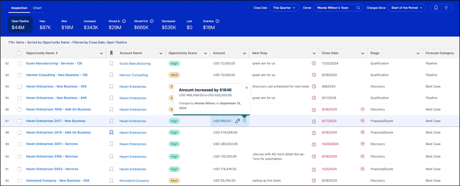Bookmark Gusto Manufacturing - Services - 12K row
The height and width of the screenshot is (186, 460).
coord(111,63)
